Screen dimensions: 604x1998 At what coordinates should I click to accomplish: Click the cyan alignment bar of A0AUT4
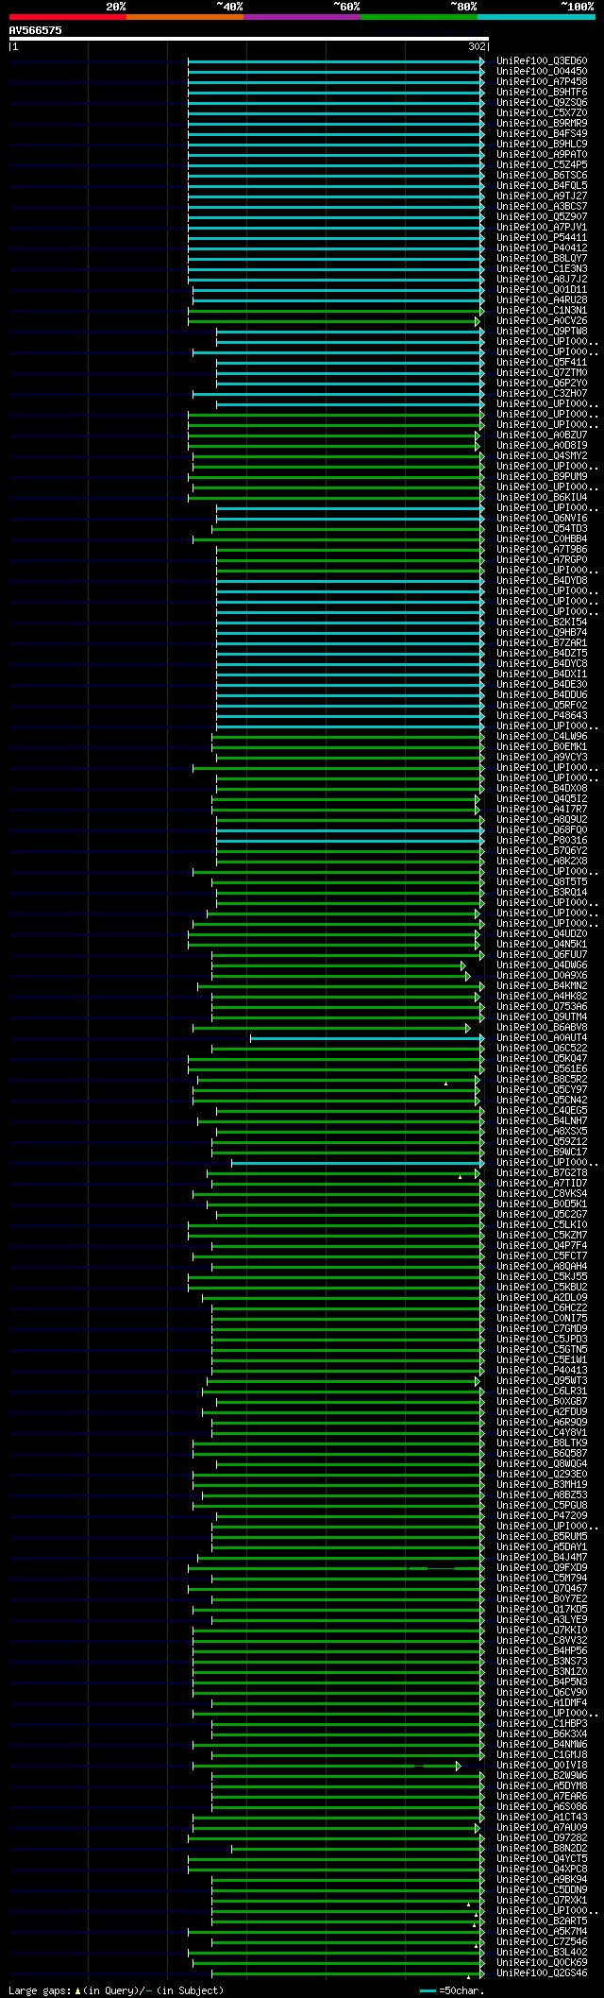[x=366, y=1037]
